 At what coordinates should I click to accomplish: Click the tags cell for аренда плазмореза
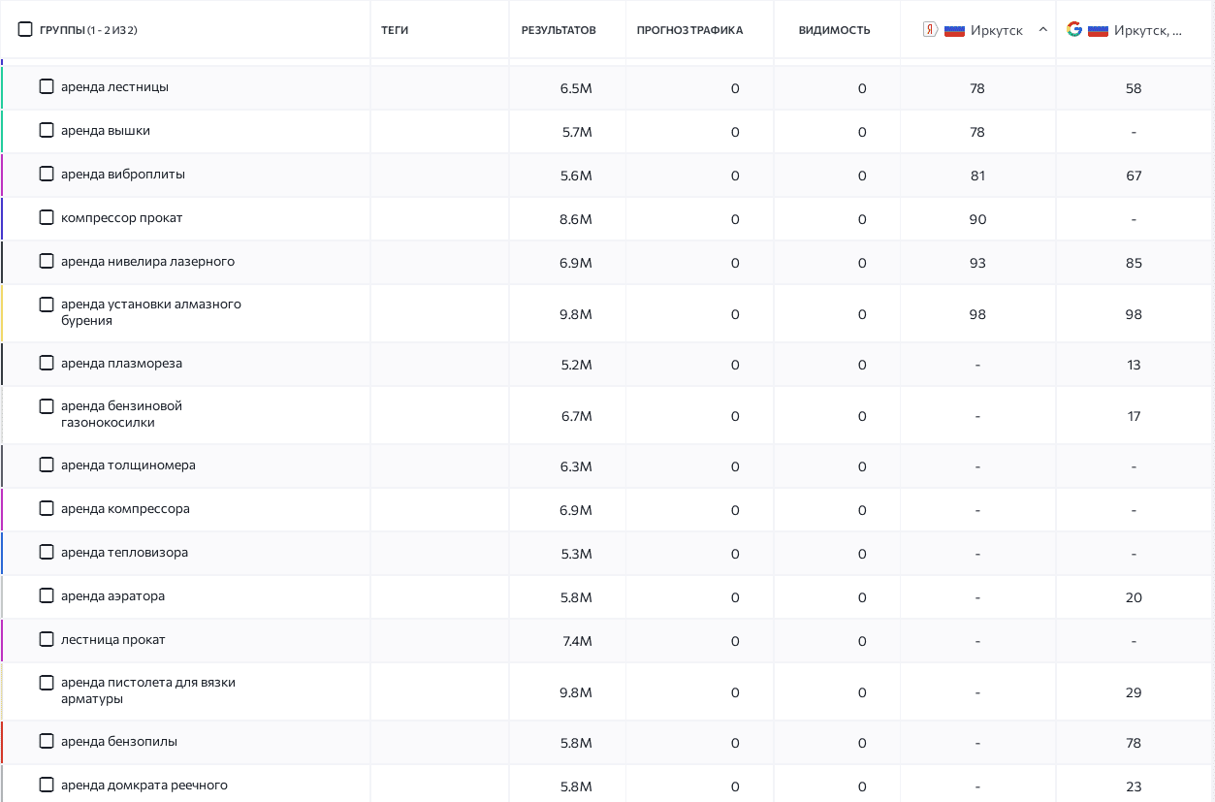[439, 365]
